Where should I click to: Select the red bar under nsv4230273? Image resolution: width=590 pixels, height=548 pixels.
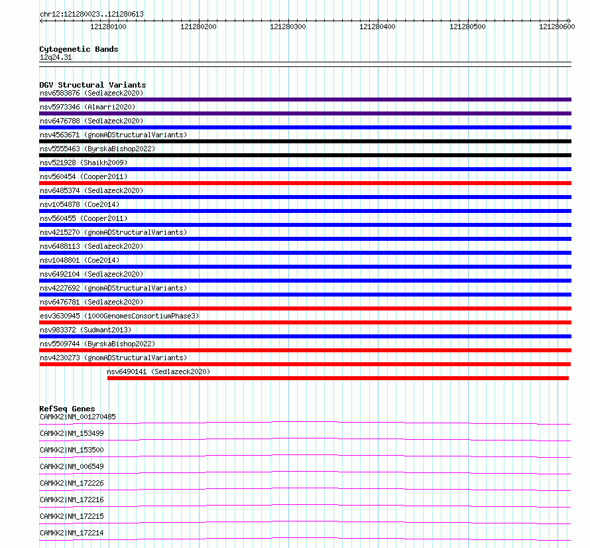(305, 364)
